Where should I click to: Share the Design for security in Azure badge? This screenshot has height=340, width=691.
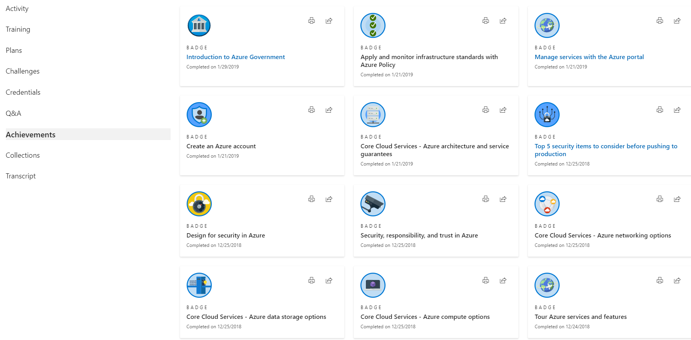click(x=329, y=199)
